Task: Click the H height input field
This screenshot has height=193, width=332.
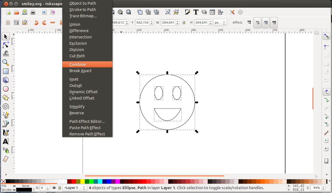Action: click(x=201, y=22)
